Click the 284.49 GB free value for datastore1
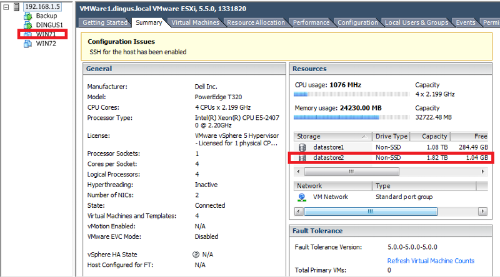 pyautogui.click(x=473, y=147)
